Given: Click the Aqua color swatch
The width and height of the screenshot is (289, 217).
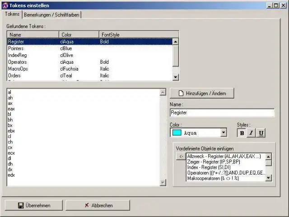Looking at the screenshot, I should pyautogui.click(x=177, y=132).
